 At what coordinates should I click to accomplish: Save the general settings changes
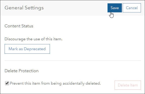(x=115, y=8)
